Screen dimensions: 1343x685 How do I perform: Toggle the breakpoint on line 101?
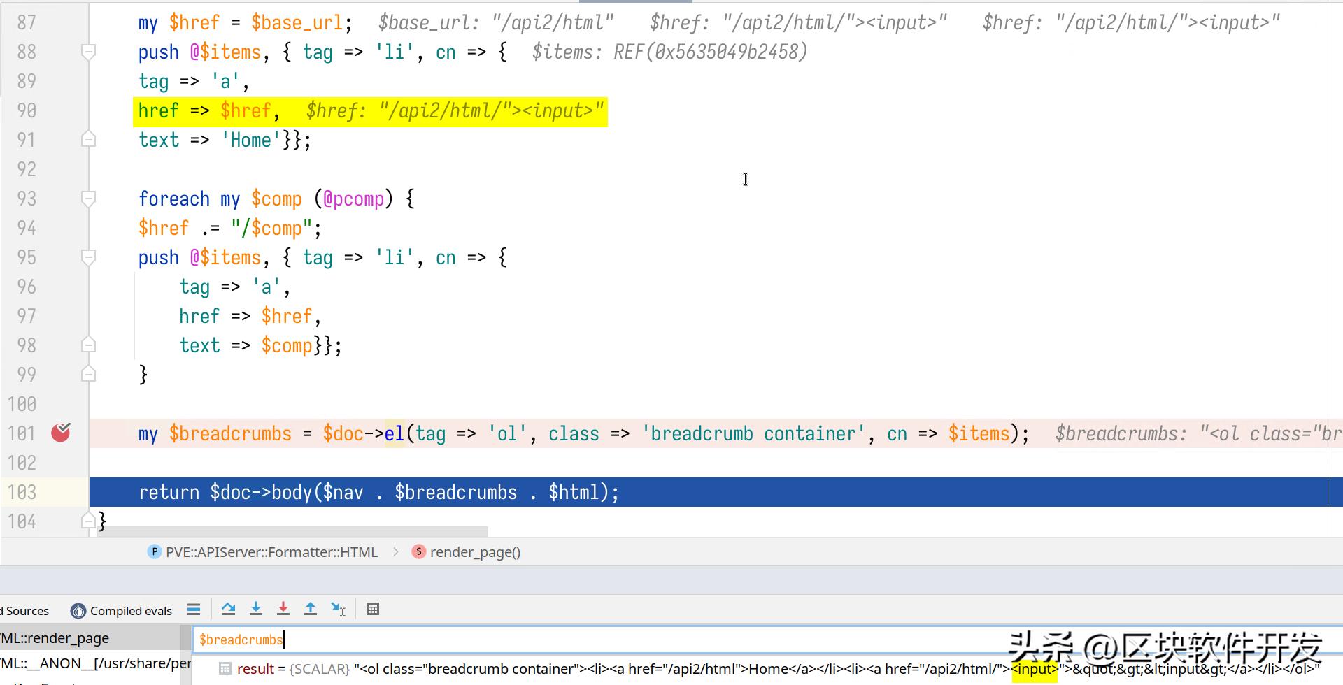point(61,433)
